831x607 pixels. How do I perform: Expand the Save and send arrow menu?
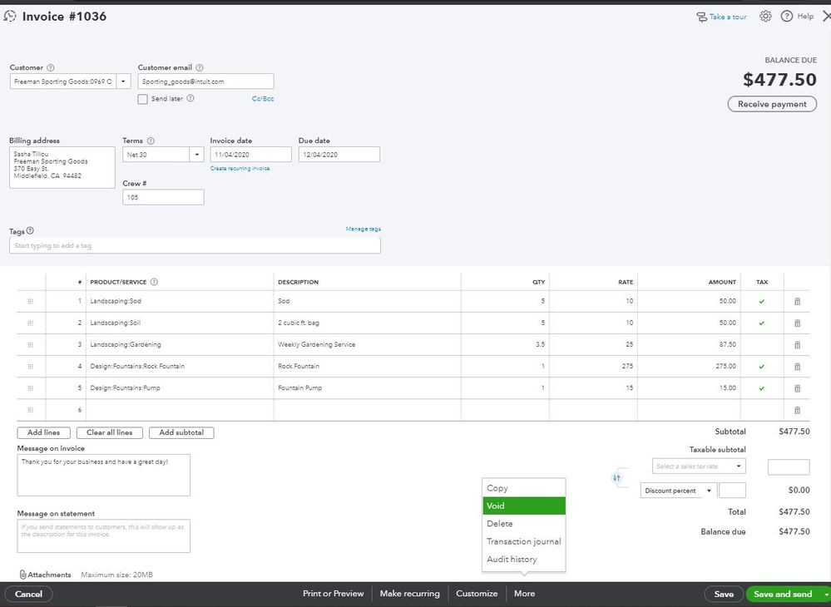(826, 595)
